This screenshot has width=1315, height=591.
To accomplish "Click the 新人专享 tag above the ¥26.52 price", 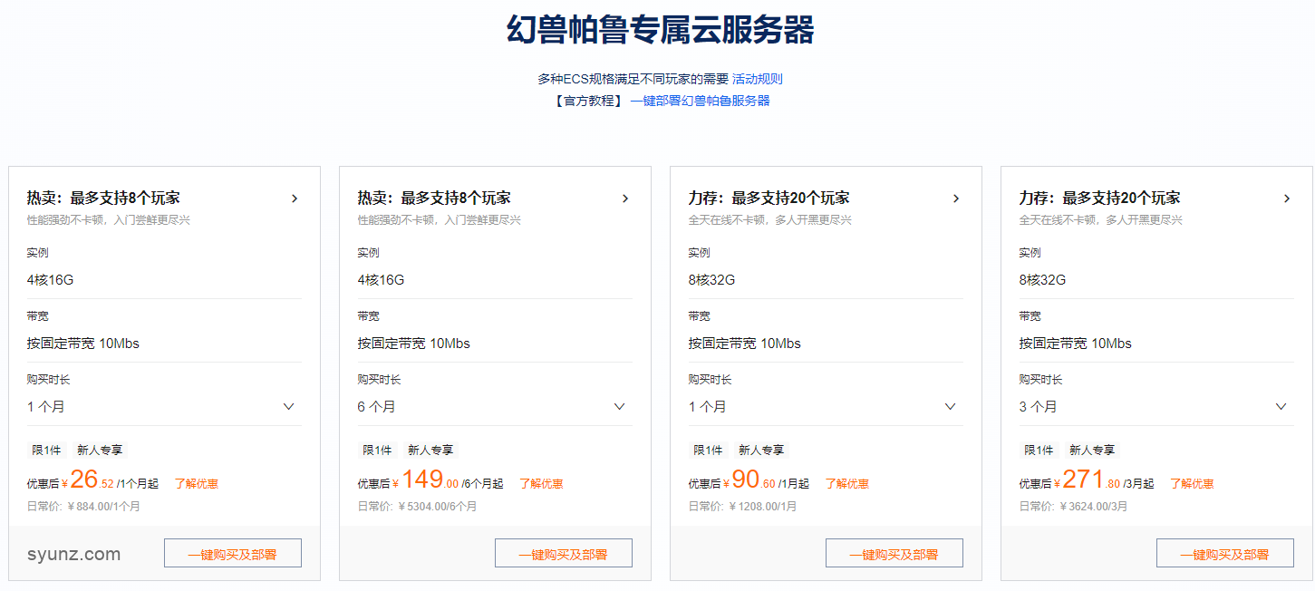I will click(100, 451).
